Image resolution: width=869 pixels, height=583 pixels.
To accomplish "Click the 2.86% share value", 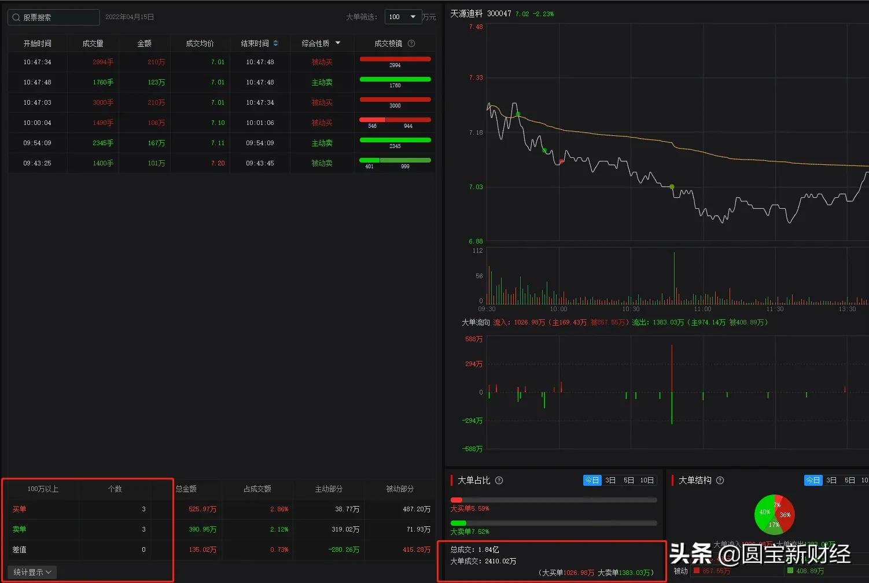I will [x=279, y=509].
